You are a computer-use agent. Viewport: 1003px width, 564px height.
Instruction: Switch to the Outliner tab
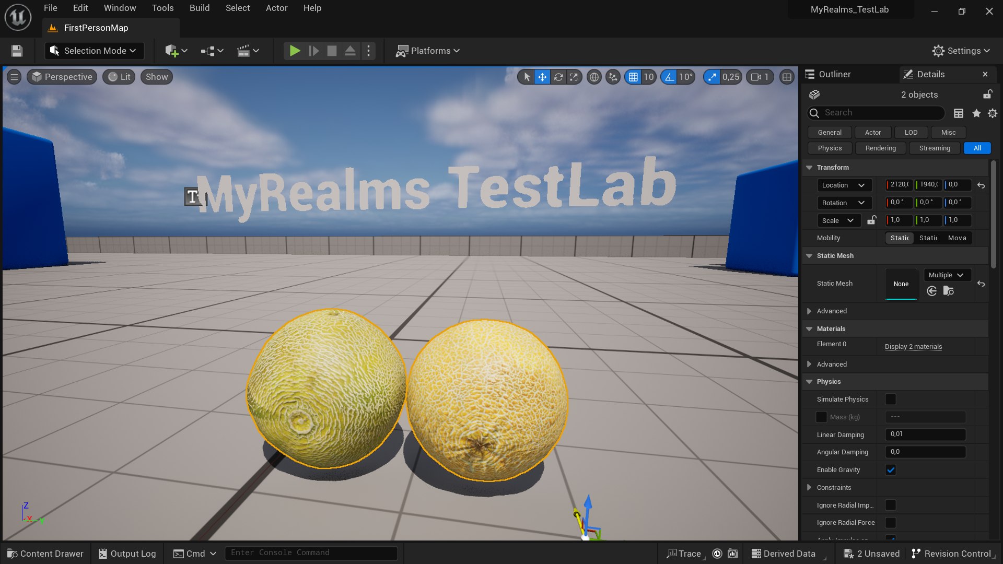(835, 74)
